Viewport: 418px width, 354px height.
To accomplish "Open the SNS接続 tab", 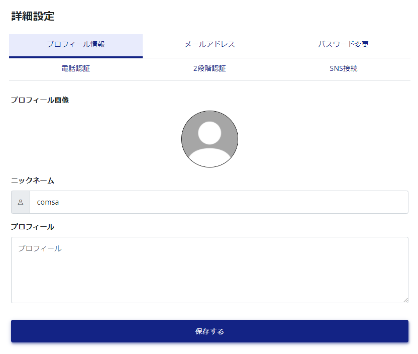I will coord(343,69).
